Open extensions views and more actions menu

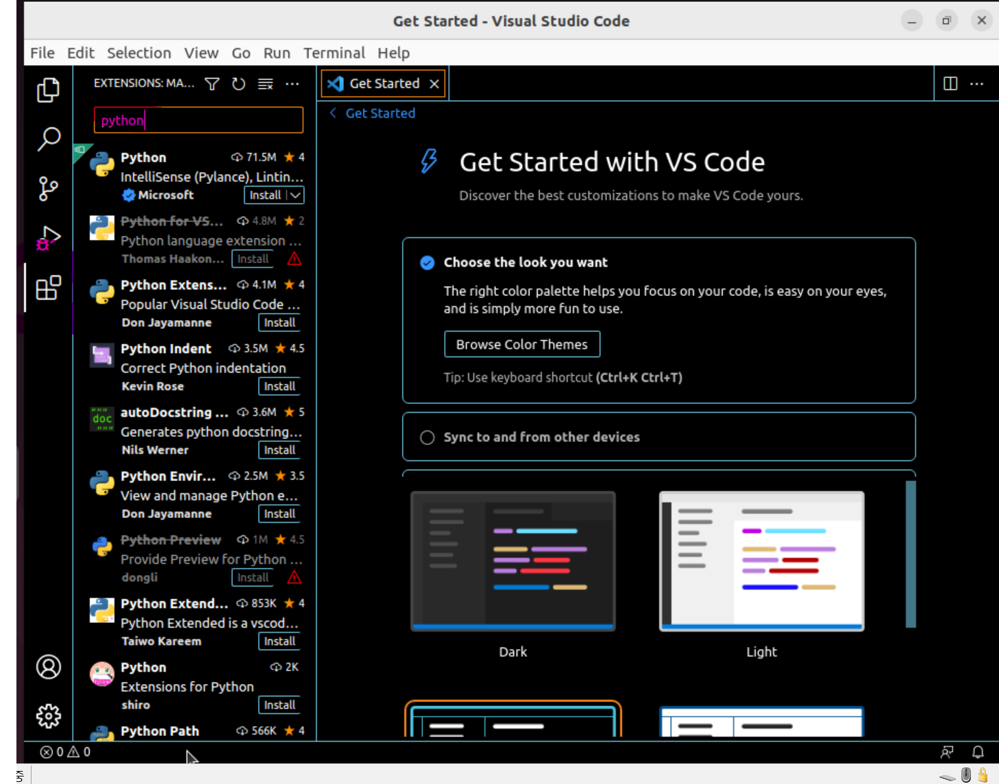pos(292,84)
